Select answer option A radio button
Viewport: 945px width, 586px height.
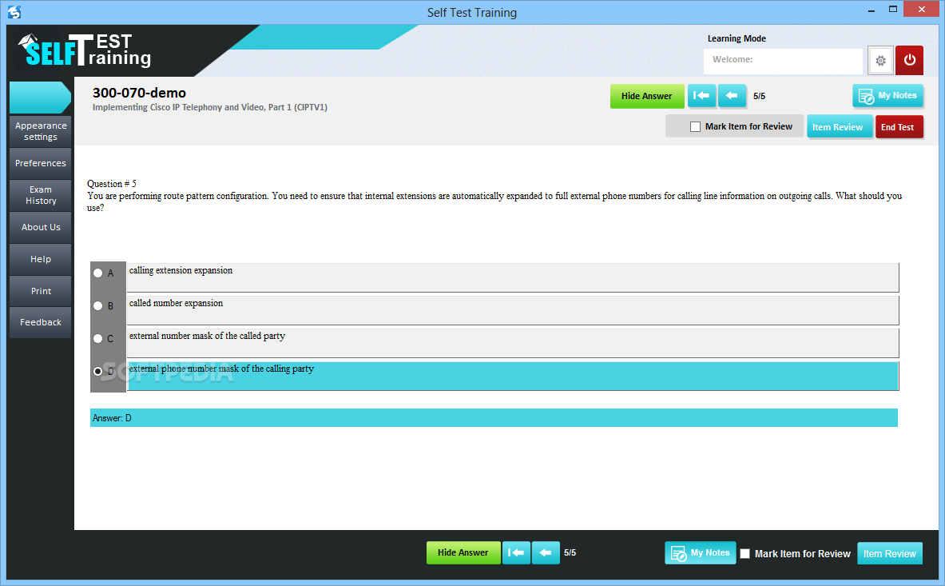coord(97,273)
